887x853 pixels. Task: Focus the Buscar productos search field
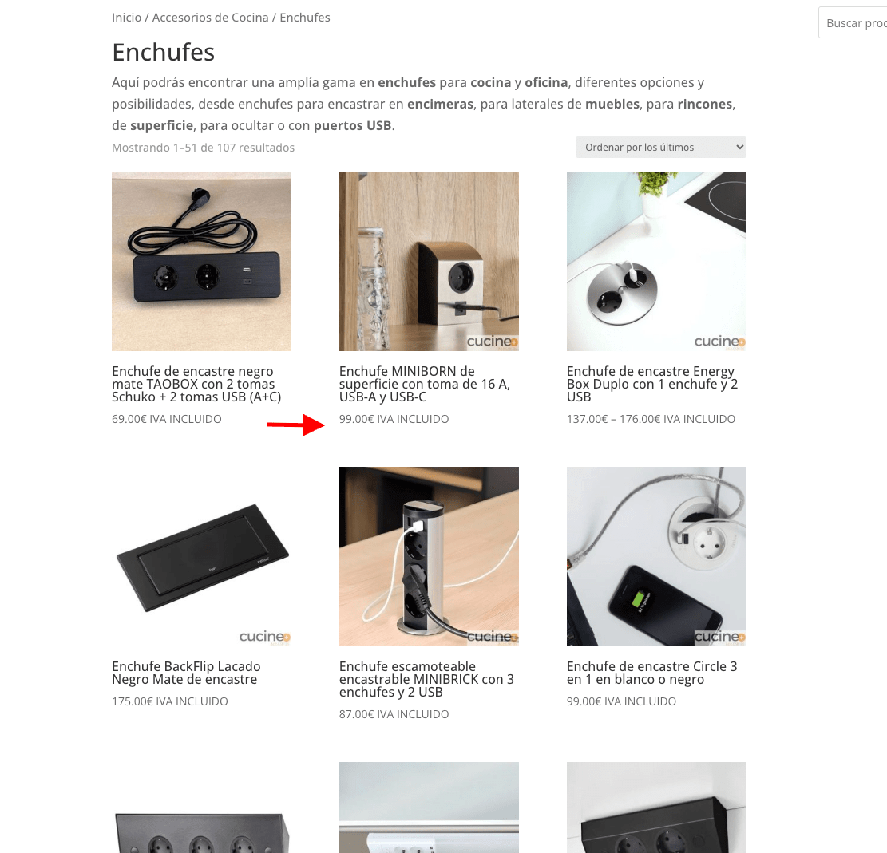click(853, 23)
